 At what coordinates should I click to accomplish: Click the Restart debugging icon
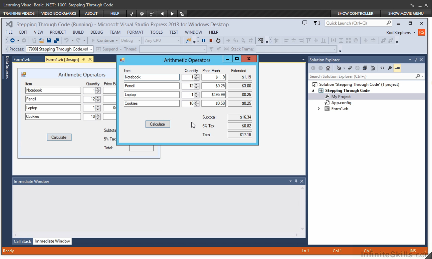click(x=218, y=40)
